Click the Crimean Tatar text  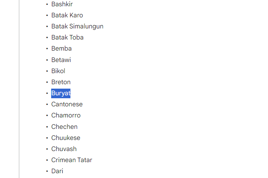72,160
